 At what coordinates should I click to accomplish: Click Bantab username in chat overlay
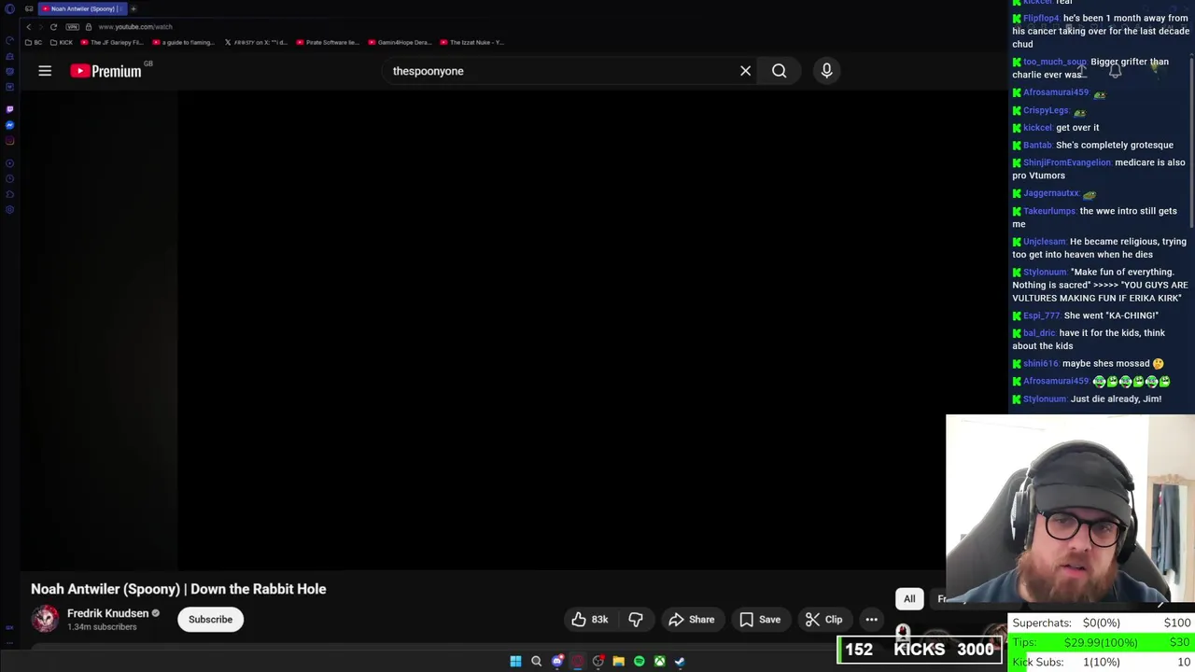[x=1037, y=146]
